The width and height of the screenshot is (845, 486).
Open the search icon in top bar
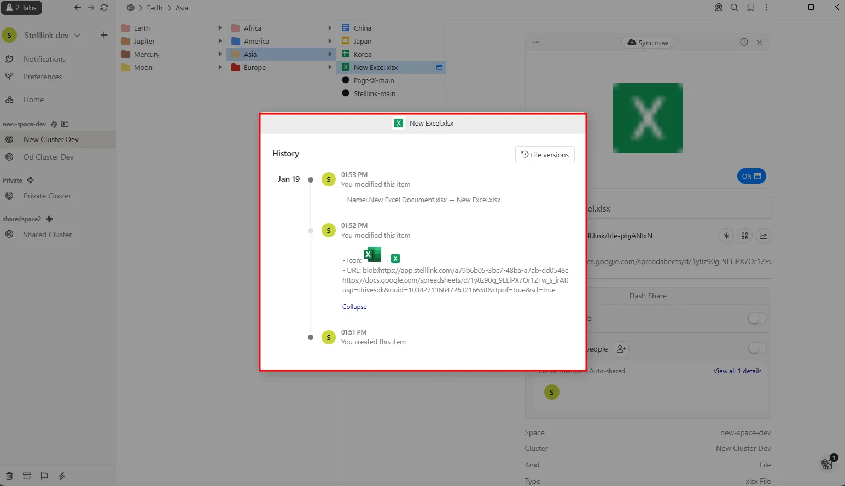[x=735, y=8]
